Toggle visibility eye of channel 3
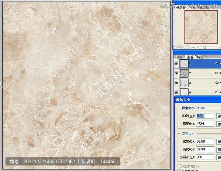The image size is (221, 171). pos(176,83)
